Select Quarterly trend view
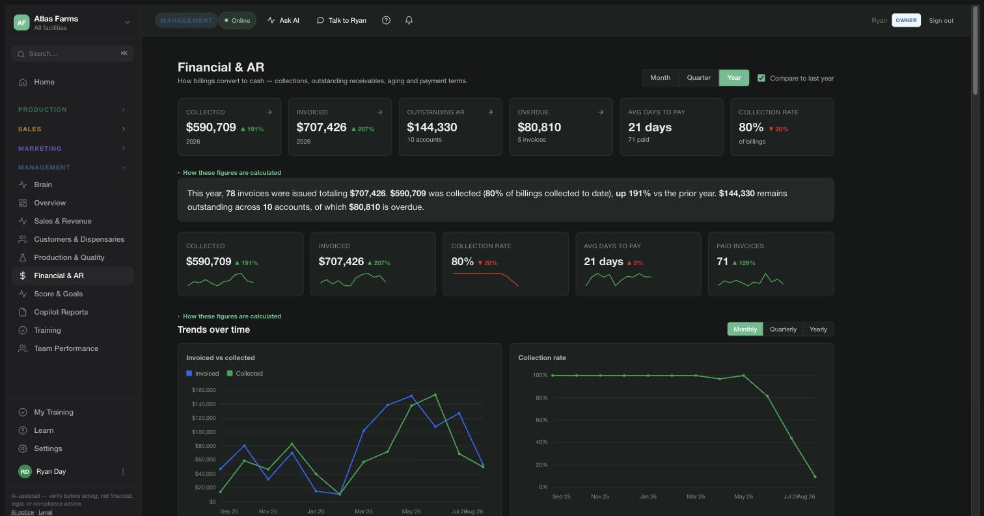 click(x=783, y=329)
